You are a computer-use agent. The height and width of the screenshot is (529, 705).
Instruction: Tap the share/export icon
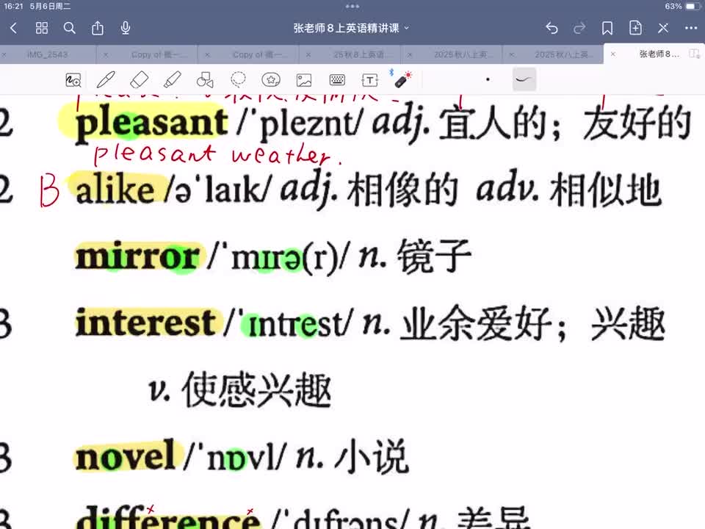point(98,29)
